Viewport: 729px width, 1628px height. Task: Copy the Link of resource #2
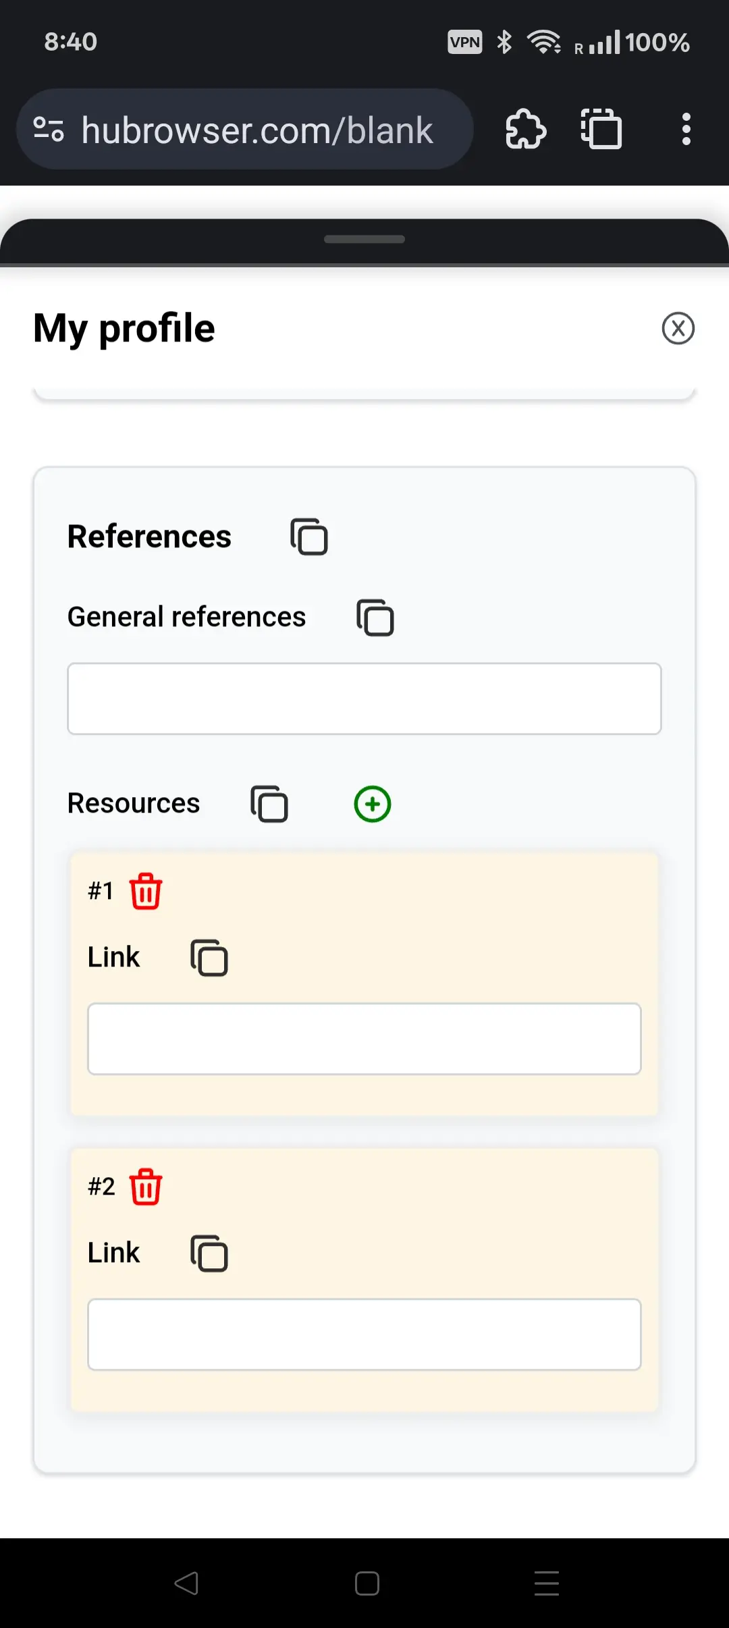209,1253
